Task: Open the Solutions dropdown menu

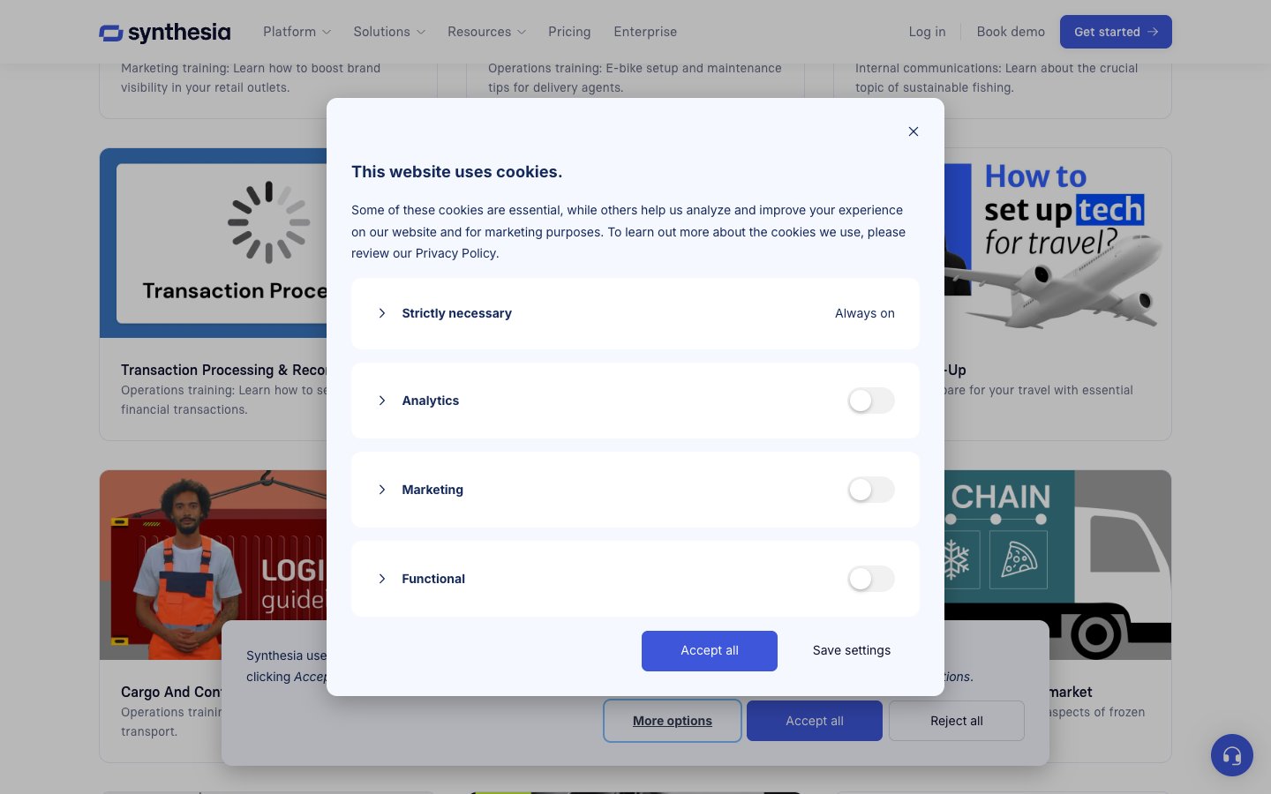Action: pyautogui.click(x=388, y=32)
